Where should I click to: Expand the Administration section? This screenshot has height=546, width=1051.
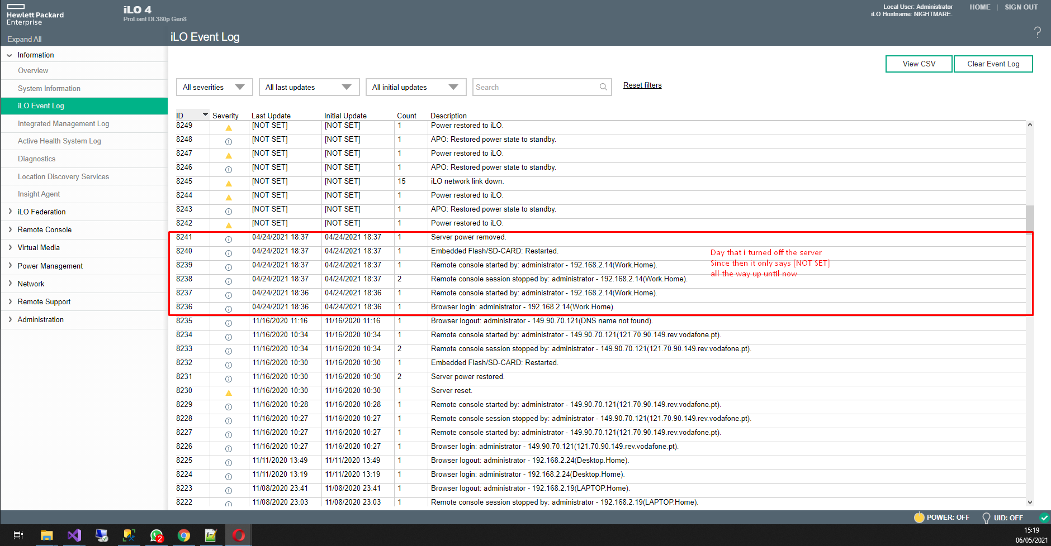10,319
